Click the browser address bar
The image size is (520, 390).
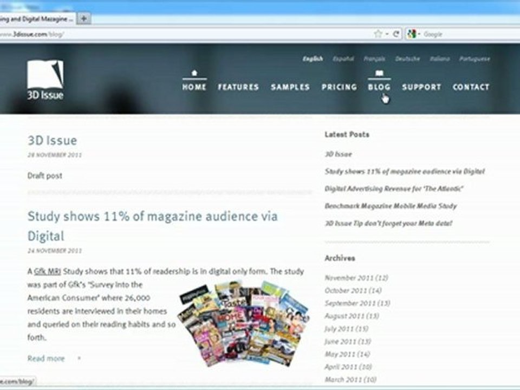pos(186,34)
